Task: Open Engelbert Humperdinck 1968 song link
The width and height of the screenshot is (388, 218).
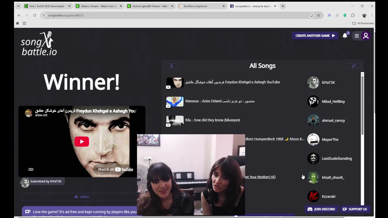Action: pos(275,139)
